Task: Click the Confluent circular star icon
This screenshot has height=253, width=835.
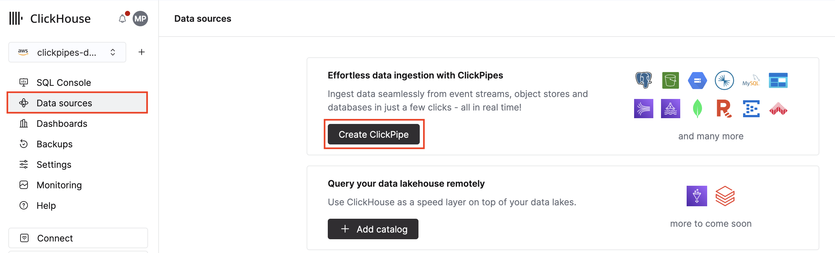Action: (724, 80)
